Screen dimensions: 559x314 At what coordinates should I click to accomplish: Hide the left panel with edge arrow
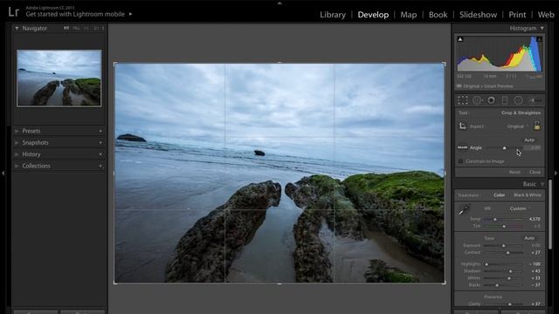click(x=3, y=173)
